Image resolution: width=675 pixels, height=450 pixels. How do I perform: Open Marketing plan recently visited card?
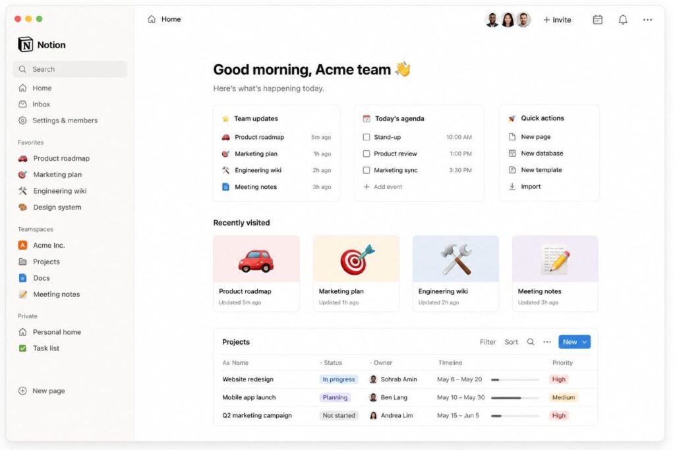356,273
